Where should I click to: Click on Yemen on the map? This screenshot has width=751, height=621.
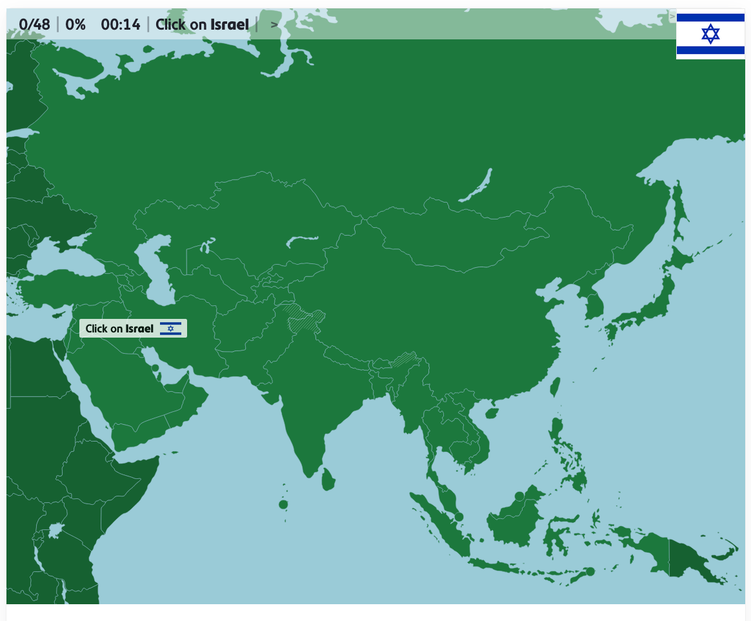tap(139, 434)
